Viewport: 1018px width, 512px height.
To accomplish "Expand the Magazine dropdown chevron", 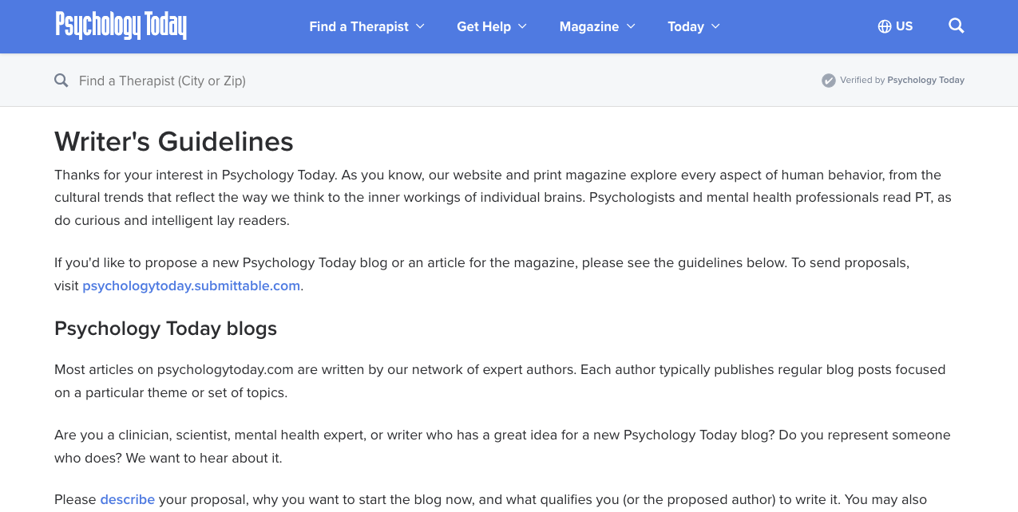I will (x=631, y=26).
